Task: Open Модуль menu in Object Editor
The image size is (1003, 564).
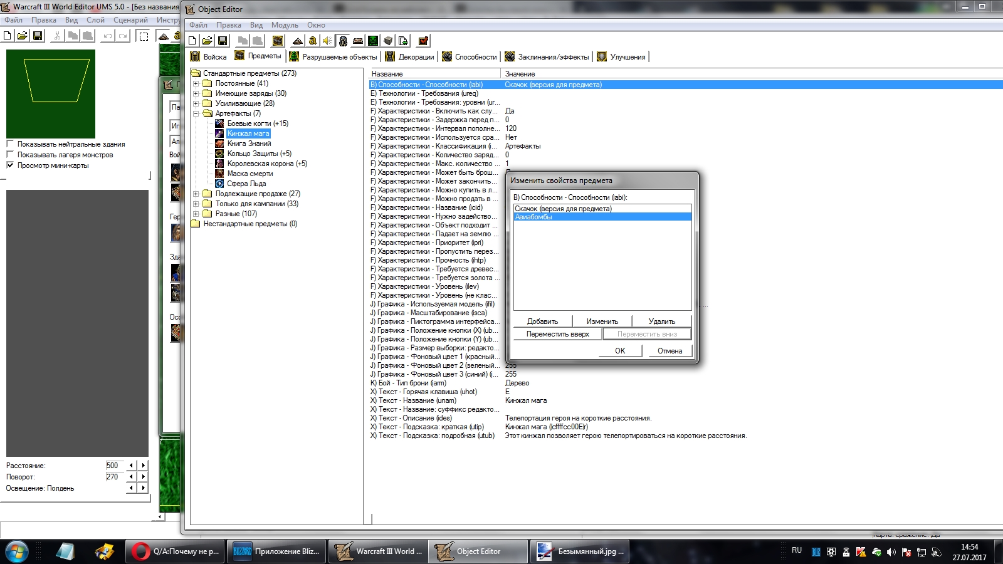Action: (285, 25)
